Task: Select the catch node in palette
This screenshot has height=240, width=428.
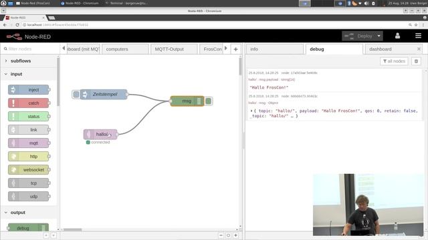Action: point(29,103)
